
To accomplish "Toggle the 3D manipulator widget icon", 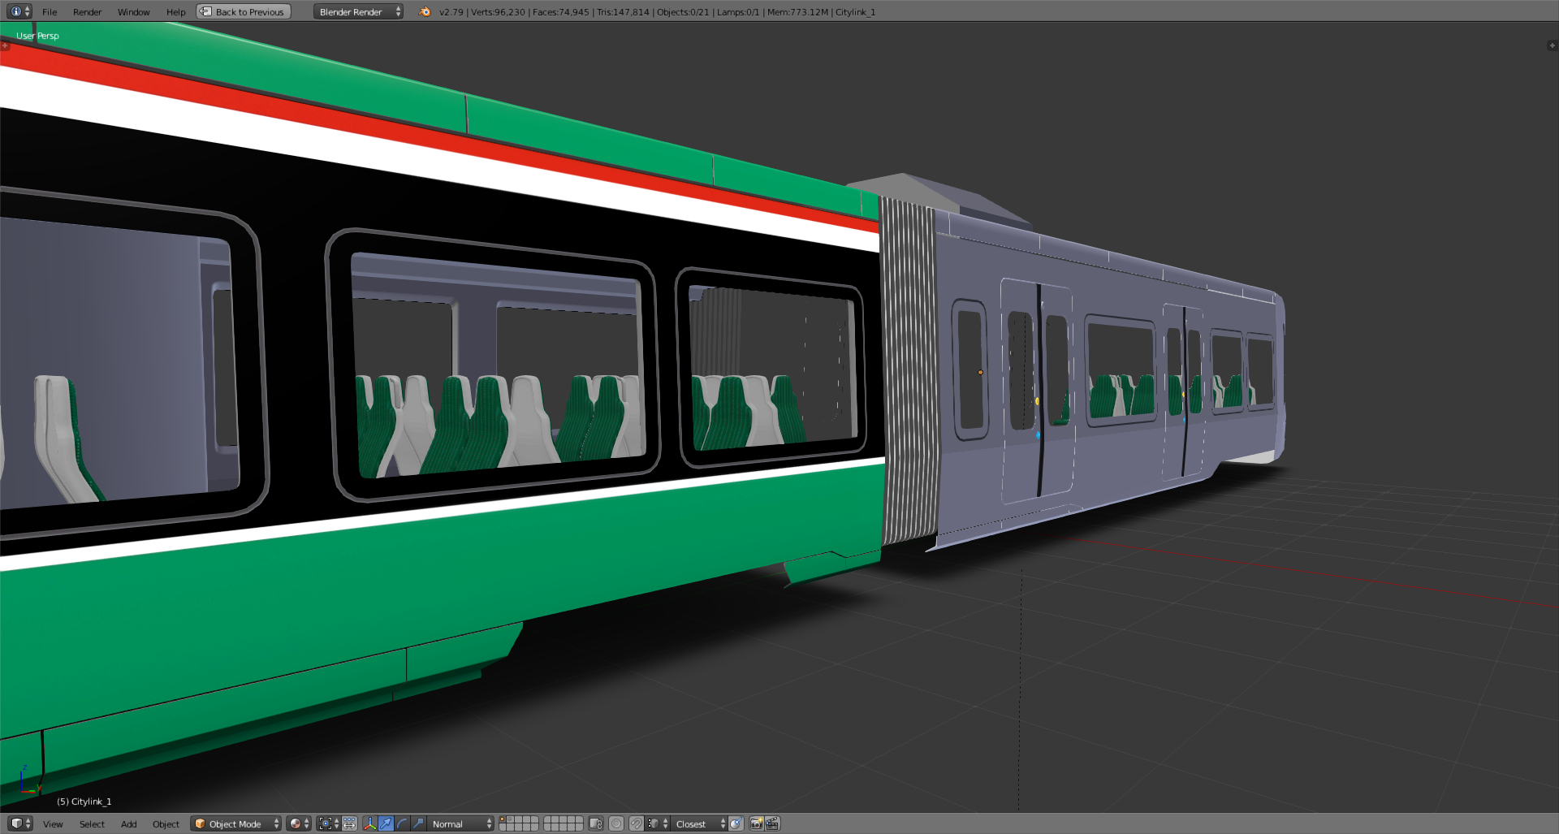I will (x=370, y=823).
